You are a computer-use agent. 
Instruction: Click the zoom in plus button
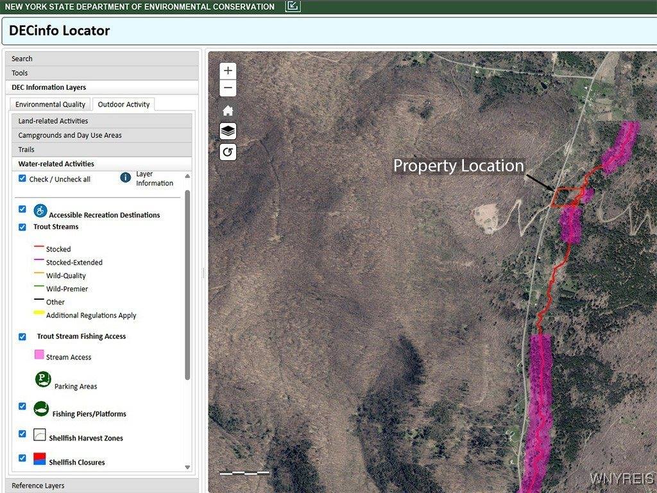[x=228, y=71]
